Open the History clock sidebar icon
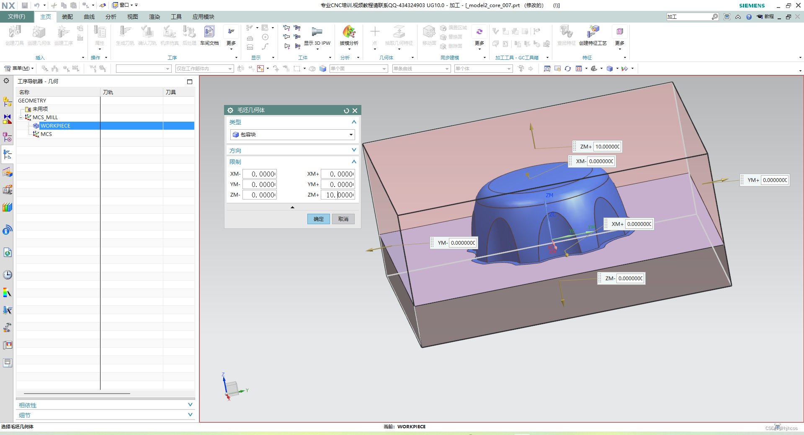The image size is (804, 435). [8, 275]
